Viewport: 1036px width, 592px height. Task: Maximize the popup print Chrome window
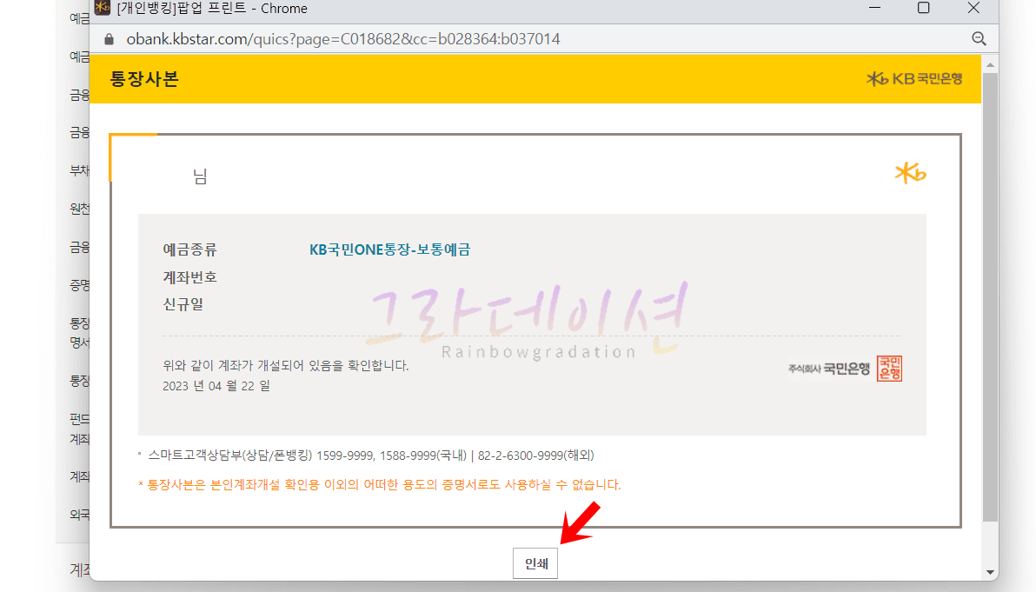click(924, 8)
